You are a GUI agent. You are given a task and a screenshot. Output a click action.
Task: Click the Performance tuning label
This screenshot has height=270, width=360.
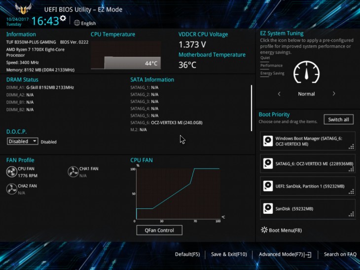pyautogui.click(x=271, y=66)
